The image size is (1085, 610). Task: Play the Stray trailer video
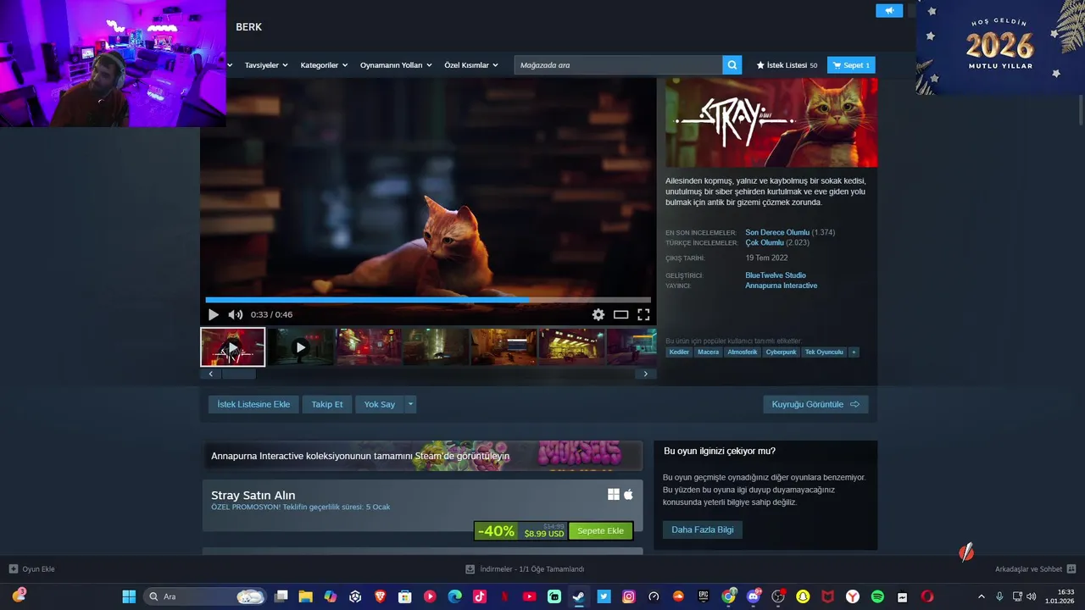point(214,314)
